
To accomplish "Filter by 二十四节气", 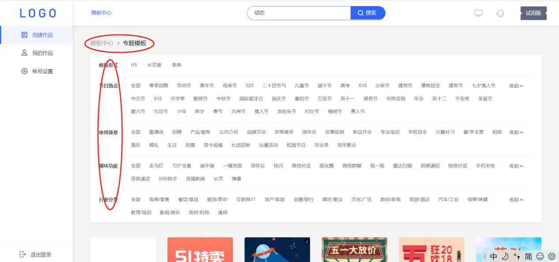I will [x=274, y=86].
